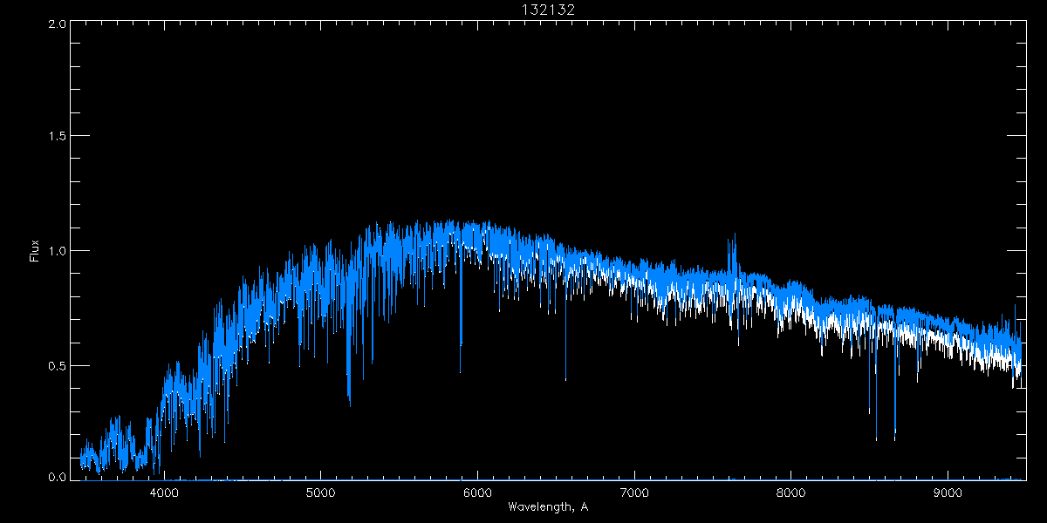Image resolution: width=1047 pixels, height=523 pixels.
Task: Click the Wavelength, A x-axis label
Action: 547,507
